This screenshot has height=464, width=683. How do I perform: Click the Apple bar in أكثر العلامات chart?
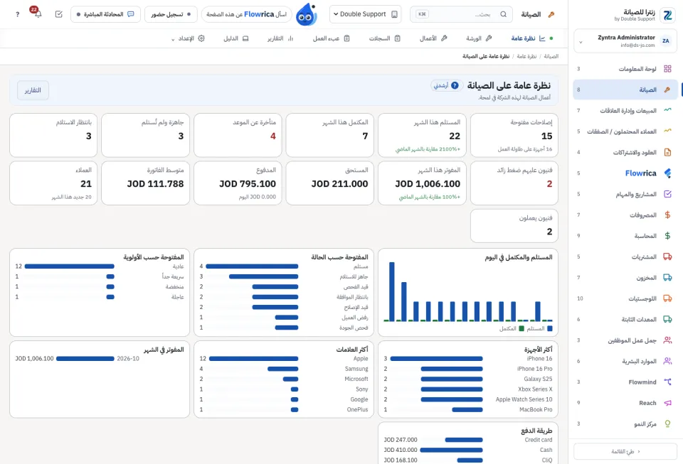coord(253,359)
